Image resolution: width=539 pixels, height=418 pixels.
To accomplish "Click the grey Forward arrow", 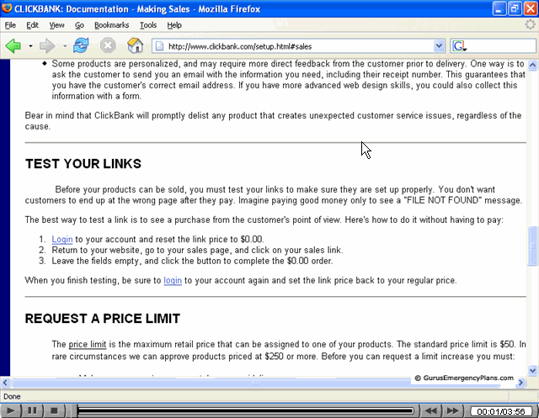I will pyautogui.click(x=47, y=45).
